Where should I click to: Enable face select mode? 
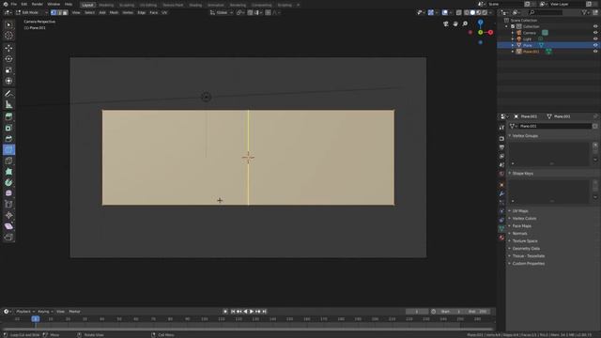click(x=65, y=12)
